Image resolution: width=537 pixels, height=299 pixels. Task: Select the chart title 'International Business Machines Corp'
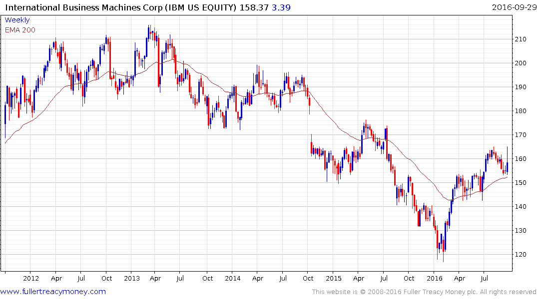84,7
